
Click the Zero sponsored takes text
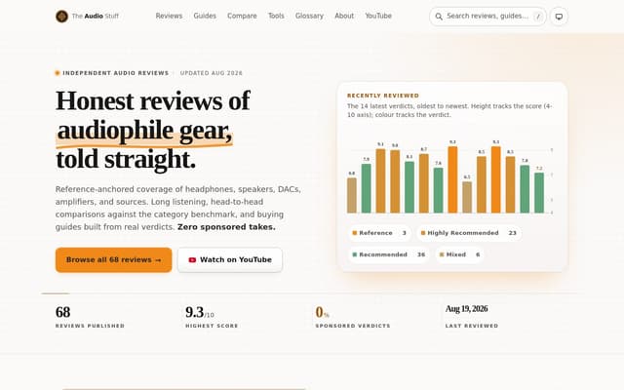click(226, 227)
